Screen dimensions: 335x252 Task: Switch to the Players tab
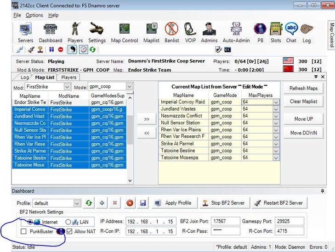(x=68, y=77)
